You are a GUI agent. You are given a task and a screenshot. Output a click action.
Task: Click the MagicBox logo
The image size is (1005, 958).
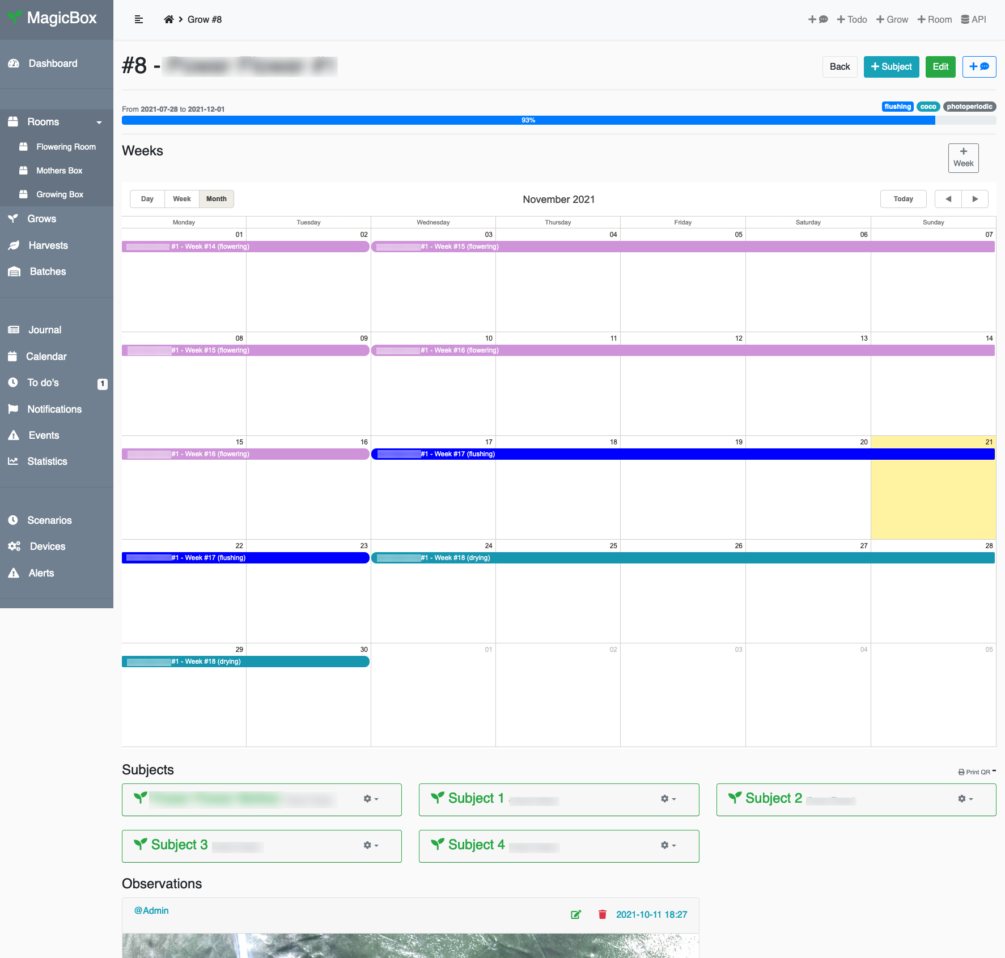(52, 18)
